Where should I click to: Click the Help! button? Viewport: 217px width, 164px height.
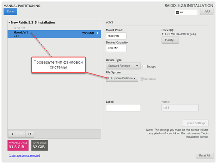pyautogui.click(x=206, y=12)
